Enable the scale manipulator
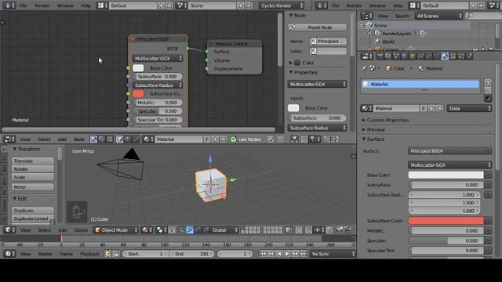 pos(206,230)
